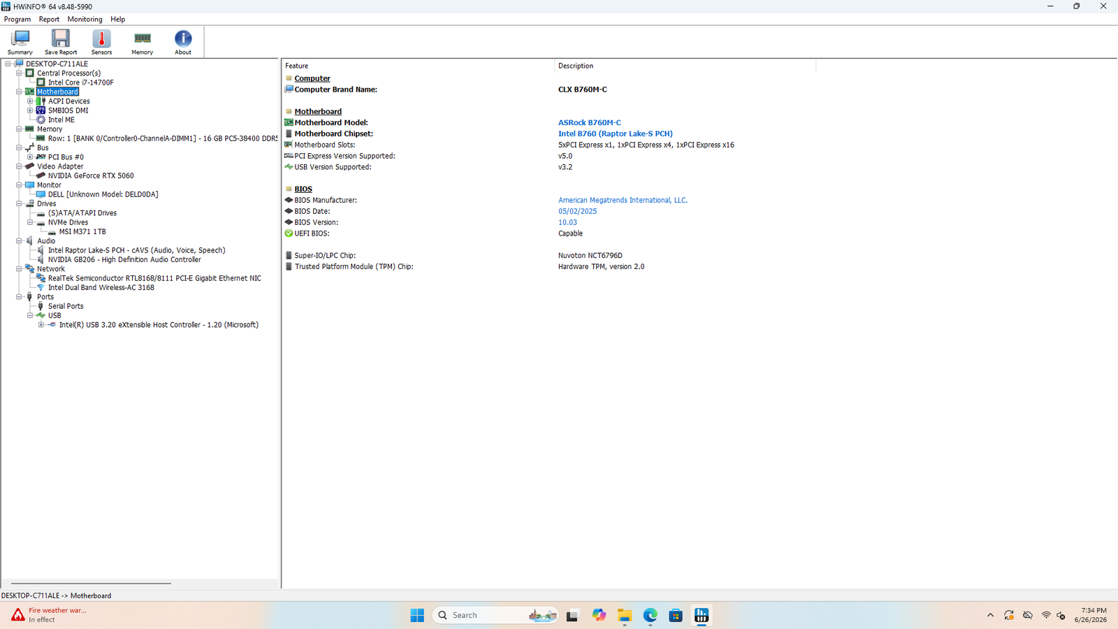Open the Summary toolbar button

point(20,42)
